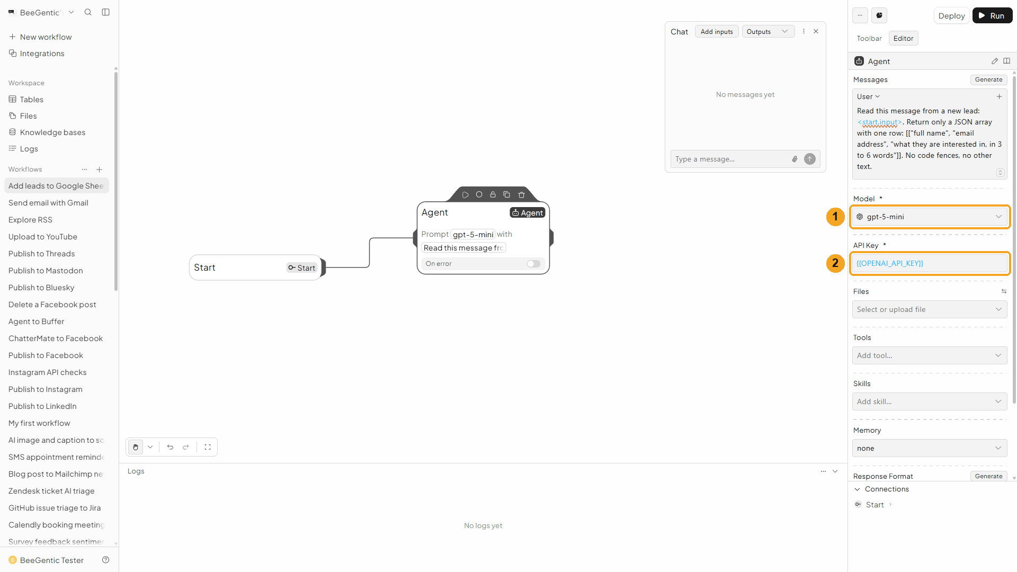Undo the last canvas action
Viewport: 1017px width, 572px height.
click(x=170, y=447)
